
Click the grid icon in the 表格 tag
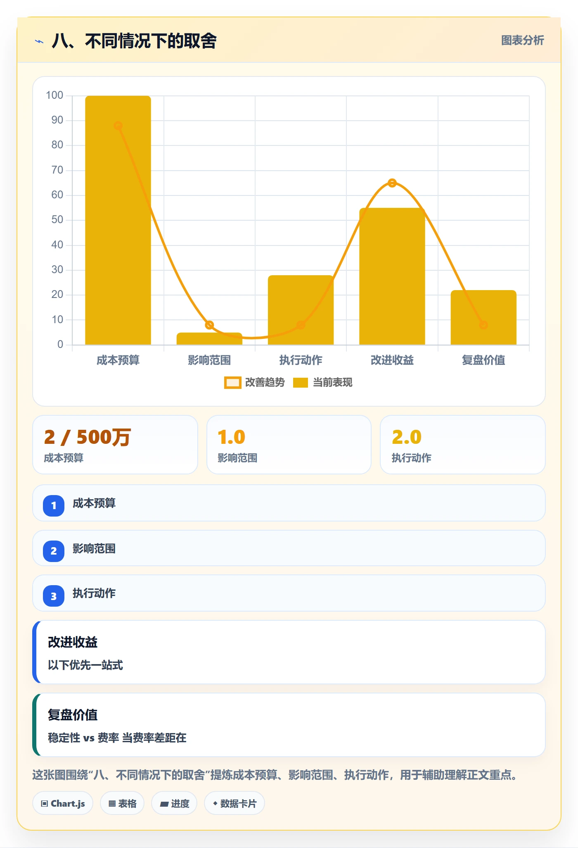tap(112, 804)
